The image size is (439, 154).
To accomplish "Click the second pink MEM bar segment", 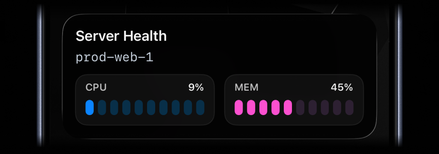I will pyautogui.click(x=251, y=108).
